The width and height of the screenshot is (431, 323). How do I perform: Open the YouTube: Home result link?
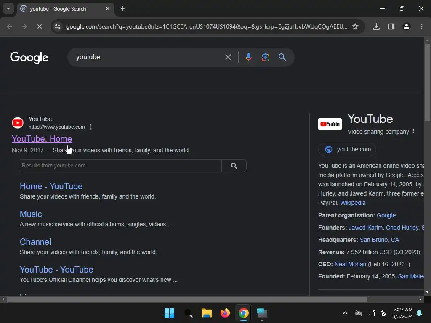[42, 139]
